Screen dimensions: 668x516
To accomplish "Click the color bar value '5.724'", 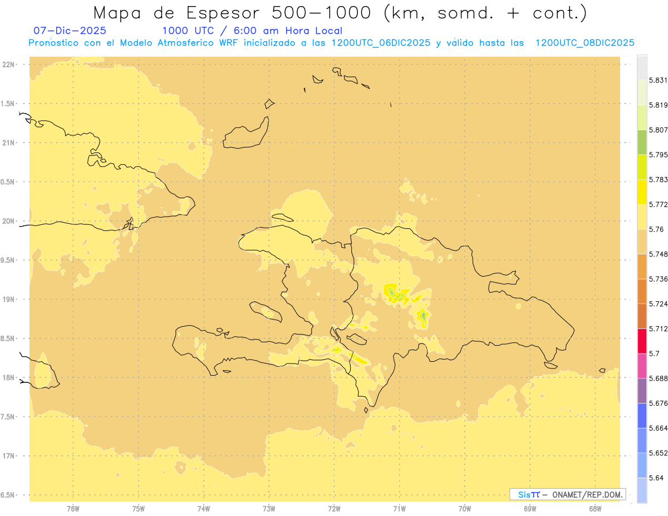I will tap(658, 303).
